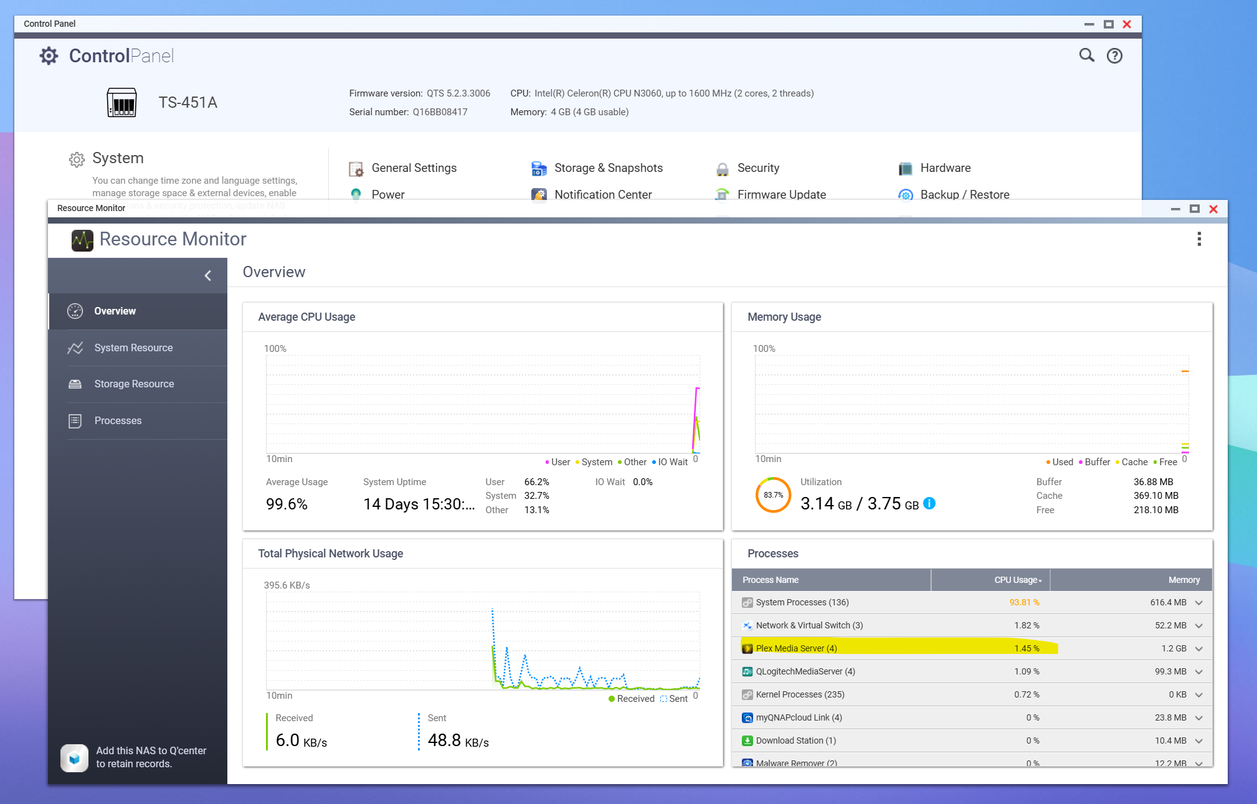Click the Storage Resource drive sidebar icon
Viewport: 1257px width, 804px height.
point(75,384)
